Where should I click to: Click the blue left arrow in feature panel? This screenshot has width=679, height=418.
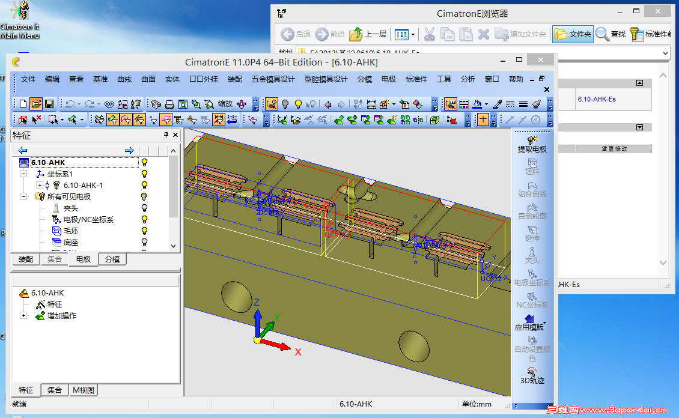[22, 150]
